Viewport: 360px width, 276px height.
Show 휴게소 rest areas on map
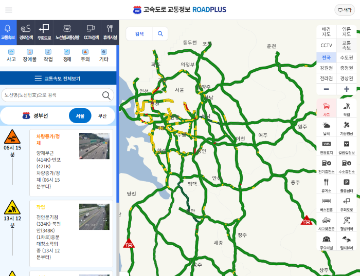pos(326,184)
